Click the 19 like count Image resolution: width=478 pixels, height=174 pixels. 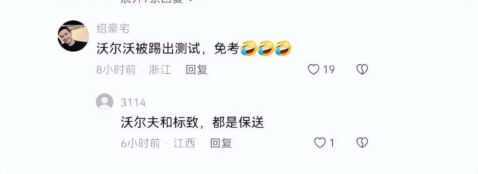click(x=329, y=70)
